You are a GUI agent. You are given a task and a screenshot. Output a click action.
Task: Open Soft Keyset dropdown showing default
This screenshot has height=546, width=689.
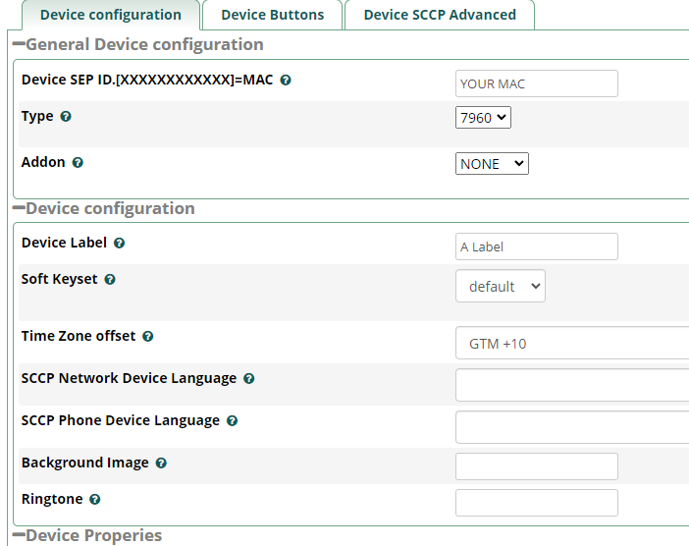click(x=501, y=286)
